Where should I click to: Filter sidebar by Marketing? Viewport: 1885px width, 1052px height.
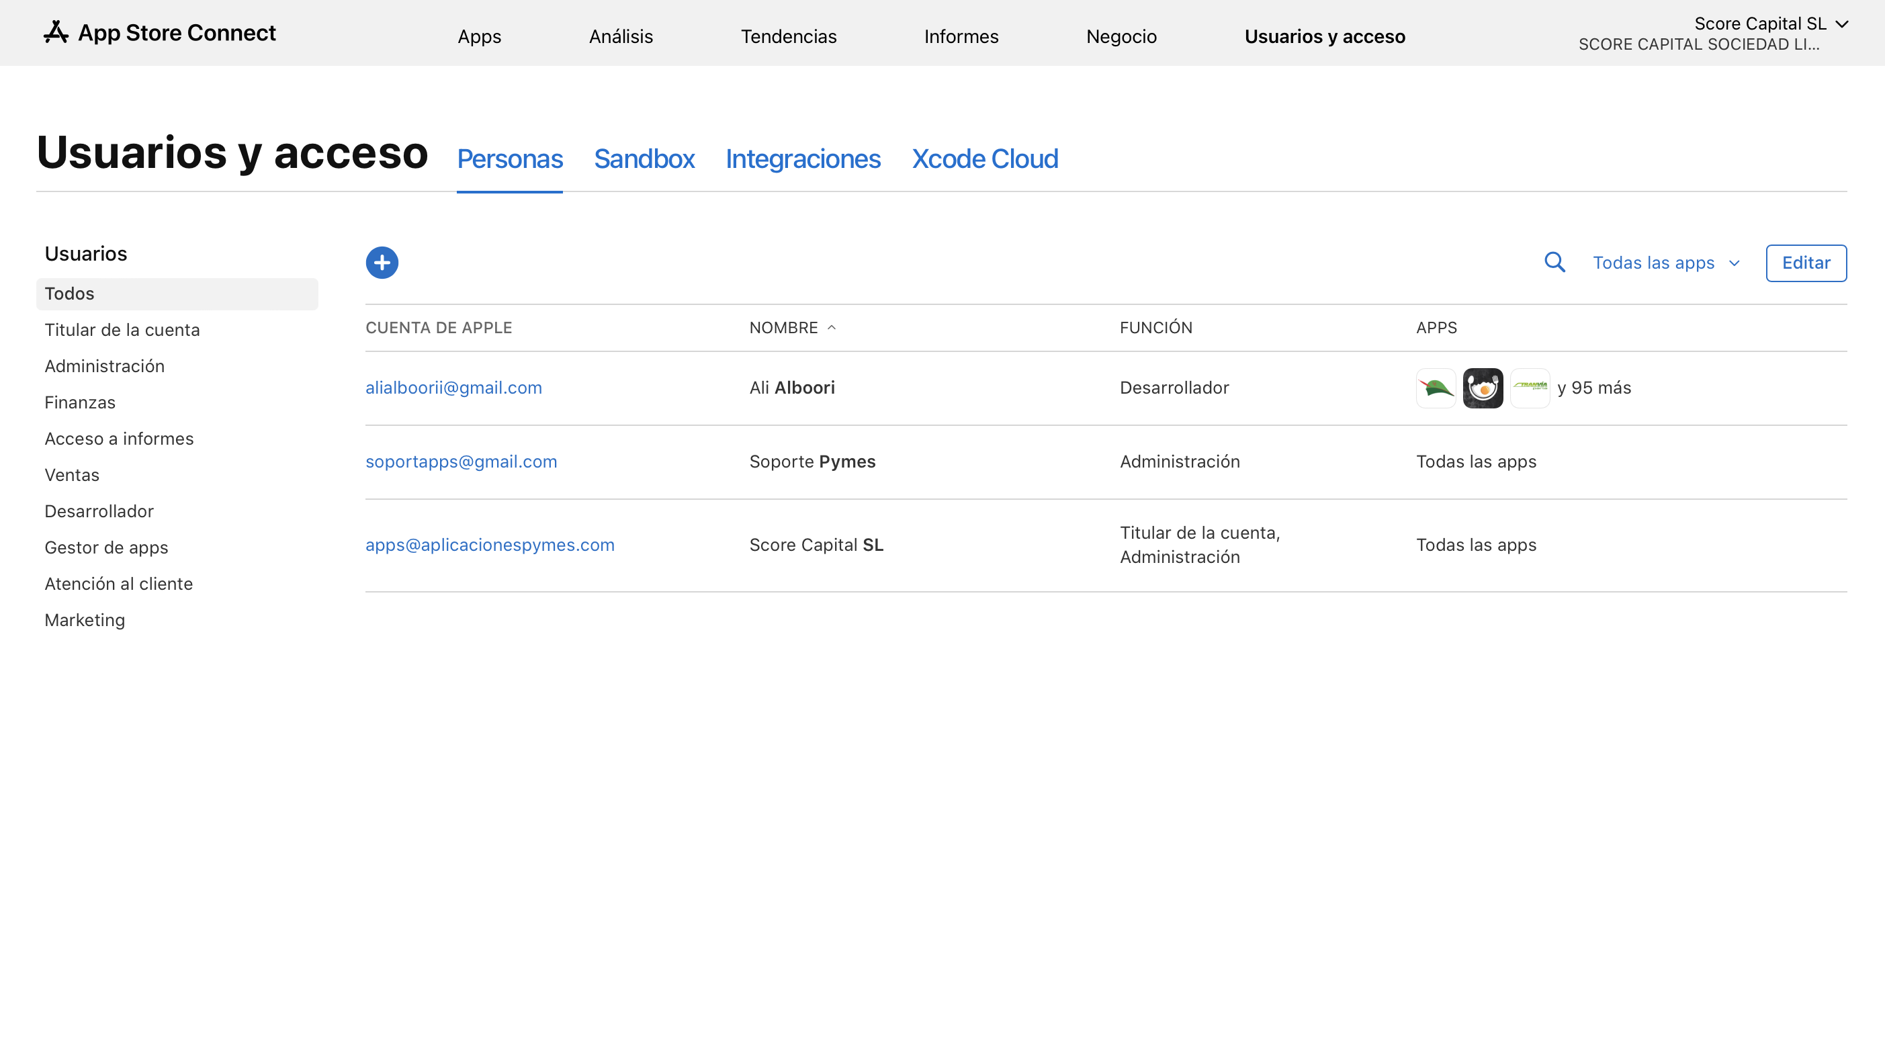click(x=85, y=620)
